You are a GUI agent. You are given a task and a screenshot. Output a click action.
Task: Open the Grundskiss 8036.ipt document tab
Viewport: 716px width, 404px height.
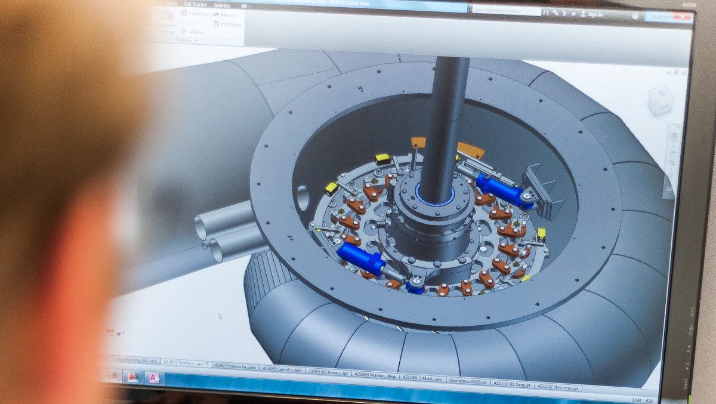(x=467, y=380)
